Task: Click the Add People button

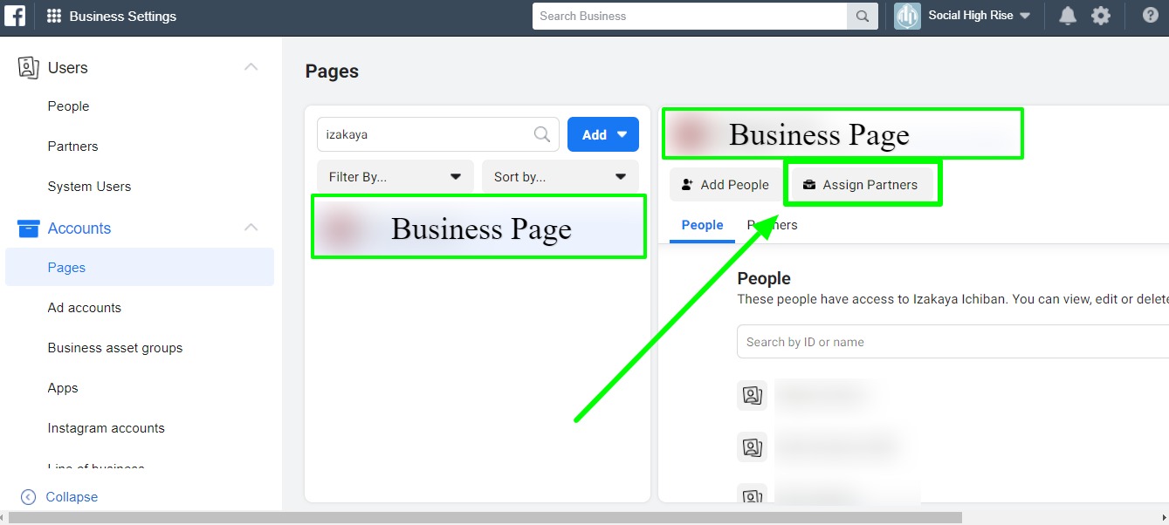Action: (725, 185)
